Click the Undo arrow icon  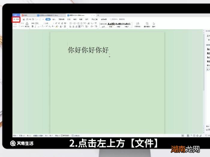tap(36, 19)
